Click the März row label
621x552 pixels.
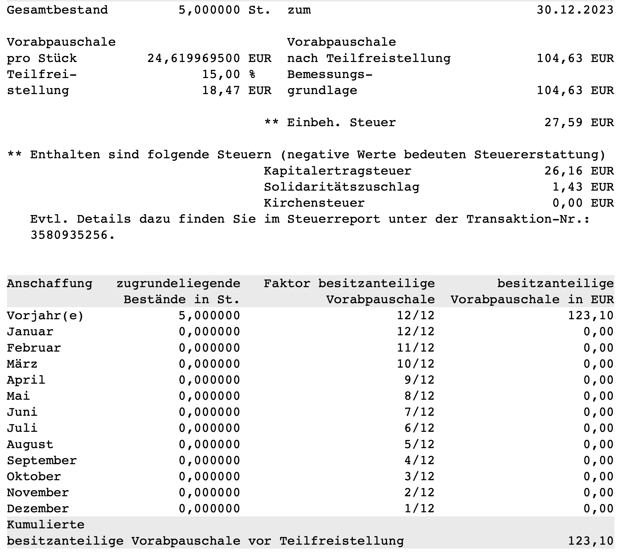pos(22,364)
